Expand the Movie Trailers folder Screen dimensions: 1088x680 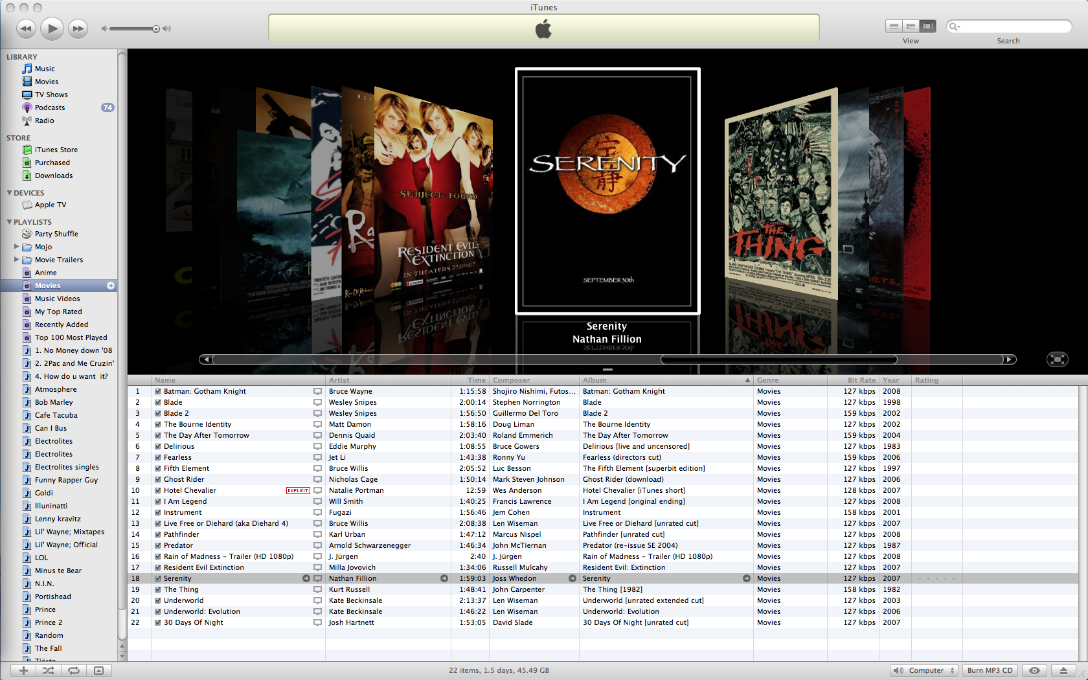(17, 260)
